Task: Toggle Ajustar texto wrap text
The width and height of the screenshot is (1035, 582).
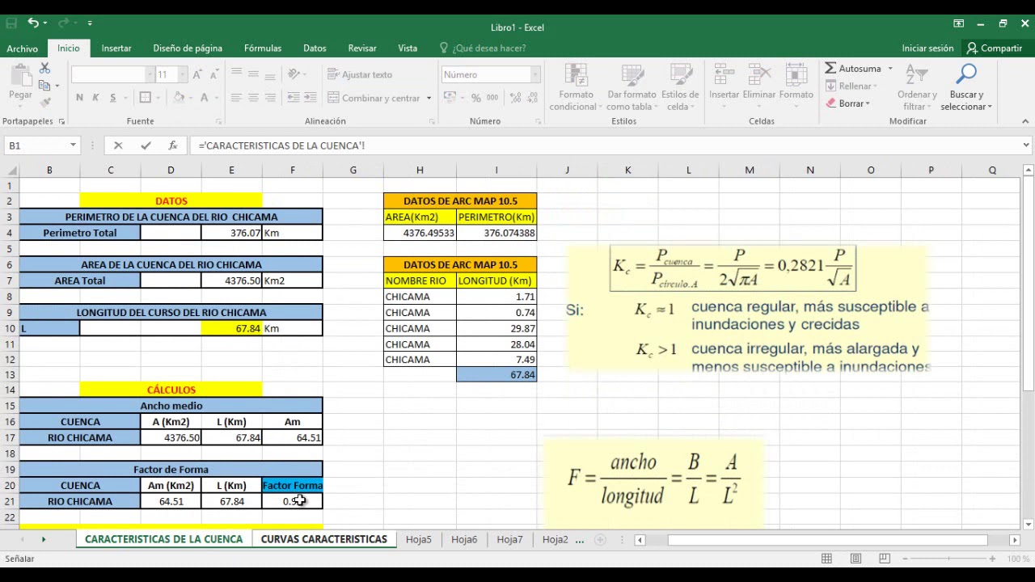Action: (x=360, y=74)
